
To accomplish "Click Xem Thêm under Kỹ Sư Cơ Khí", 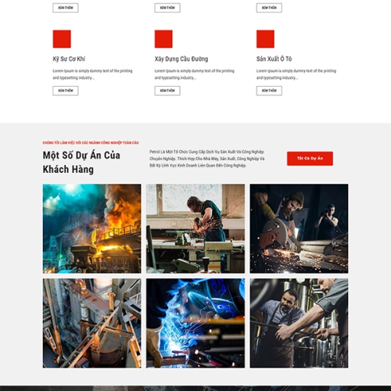I will click(x=66, y=91).
